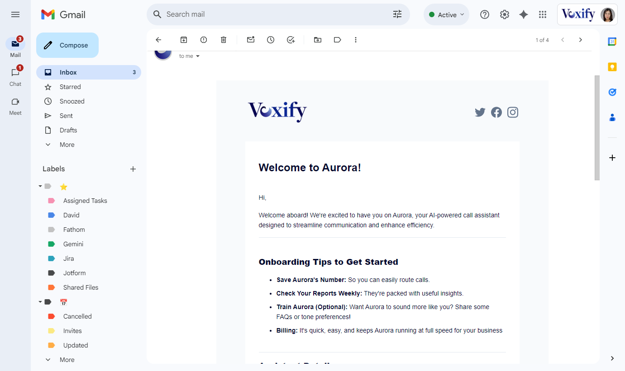Open the Sent folder

point(89,116)
